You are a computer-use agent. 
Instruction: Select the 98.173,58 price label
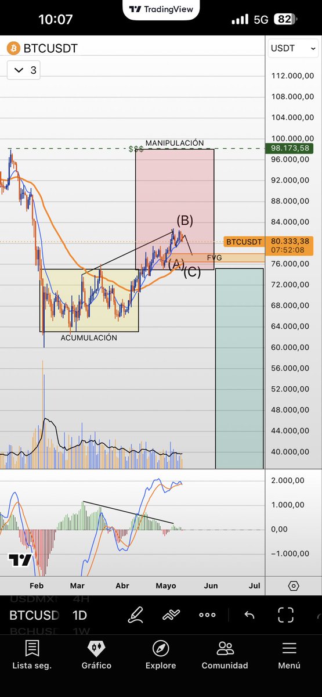pyautogui.click(x=289, y=148)
